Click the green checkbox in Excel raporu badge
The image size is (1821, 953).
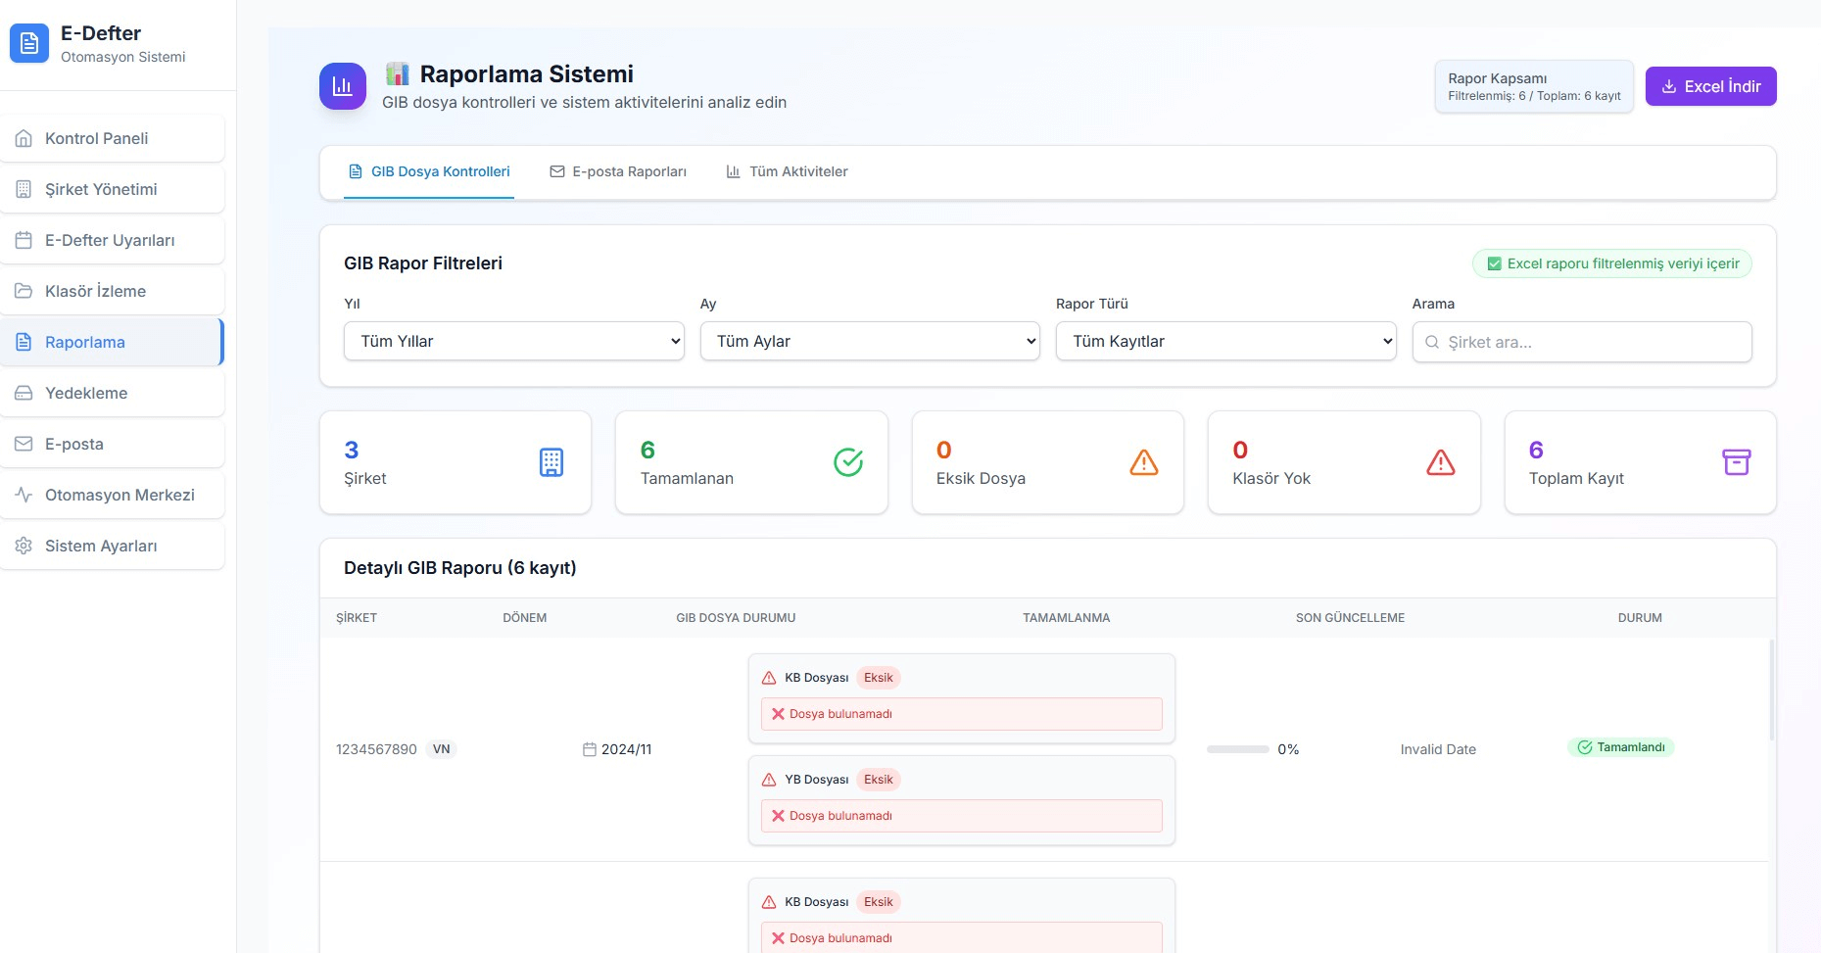(x=1494, y=263)
